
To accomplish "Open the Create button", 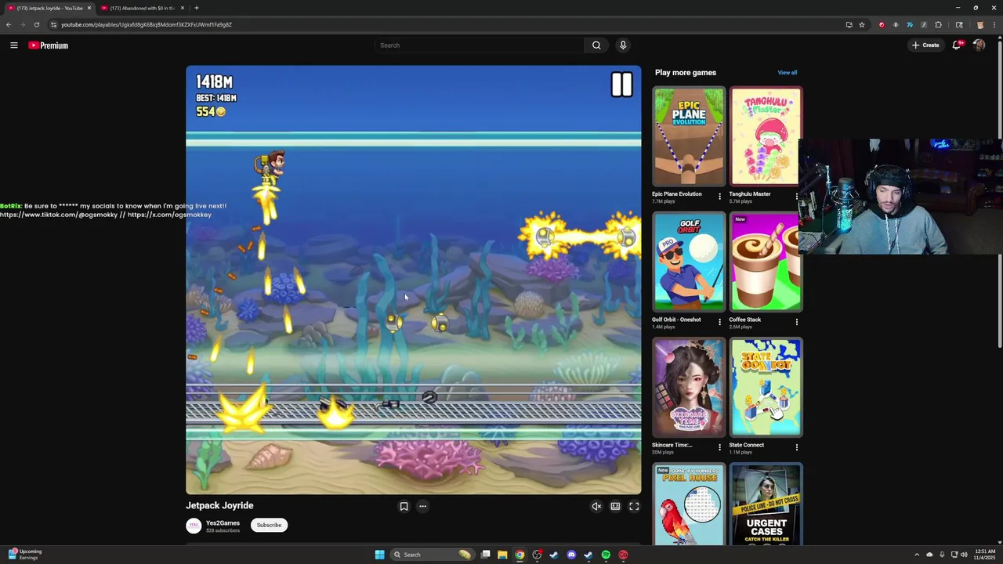I will (925, 45).
